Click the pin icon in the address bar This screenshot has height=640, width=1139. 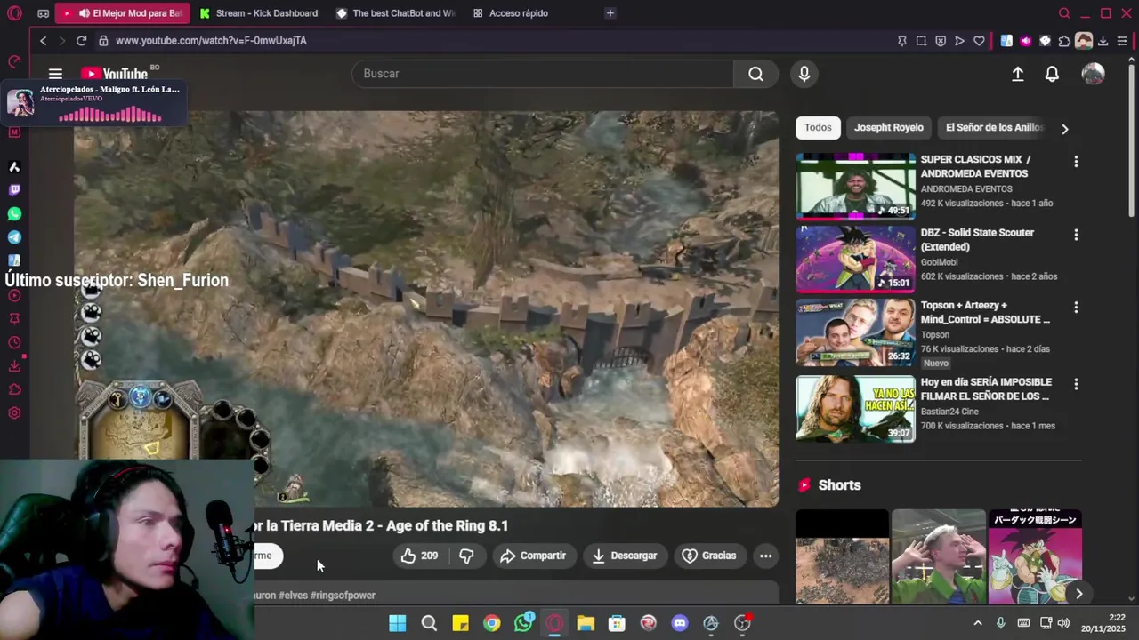[902, 41]
